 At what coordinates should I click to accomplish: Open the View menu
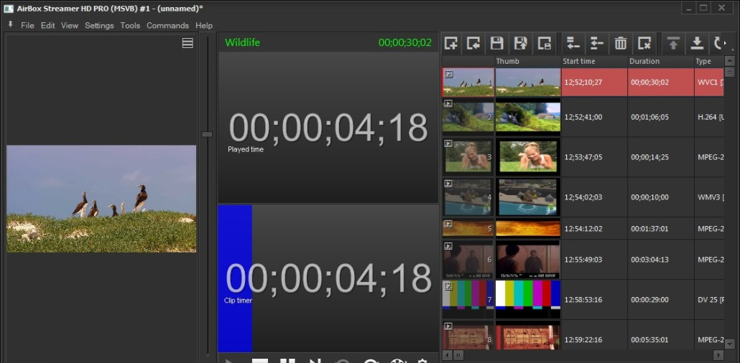(x=70, y=25)
